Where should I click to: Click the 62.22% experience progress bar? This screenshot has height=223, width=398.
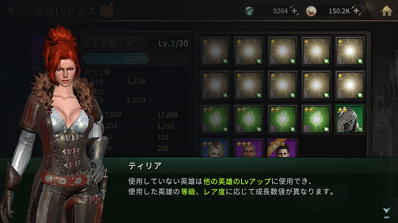(134, 59)
